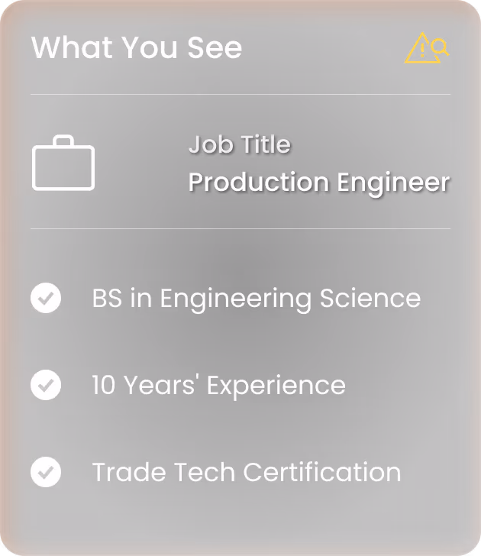
Task: Toggle the checkmark beside BS in Engineering Science
Action: click(46, 298)
